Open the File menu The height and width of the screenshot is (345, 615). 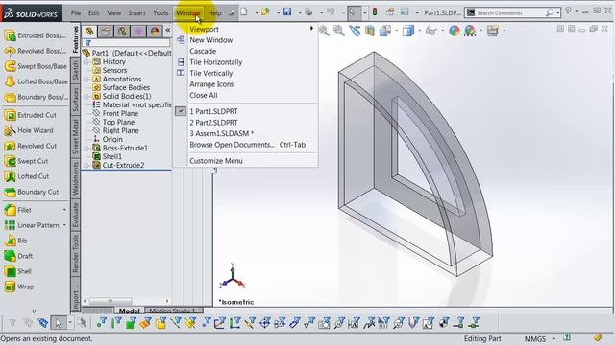76,12
